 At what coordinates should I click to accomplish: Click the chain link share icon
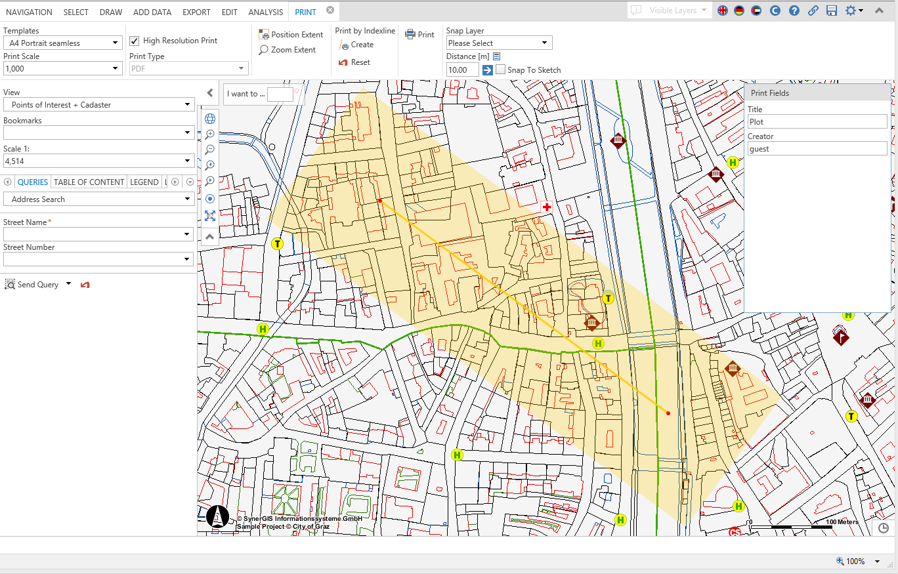click(x=813, y=10)
